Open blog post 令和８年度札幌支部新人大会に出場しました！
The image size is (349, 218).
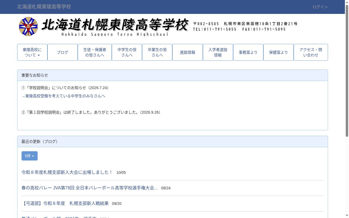(x=67, y=172)
